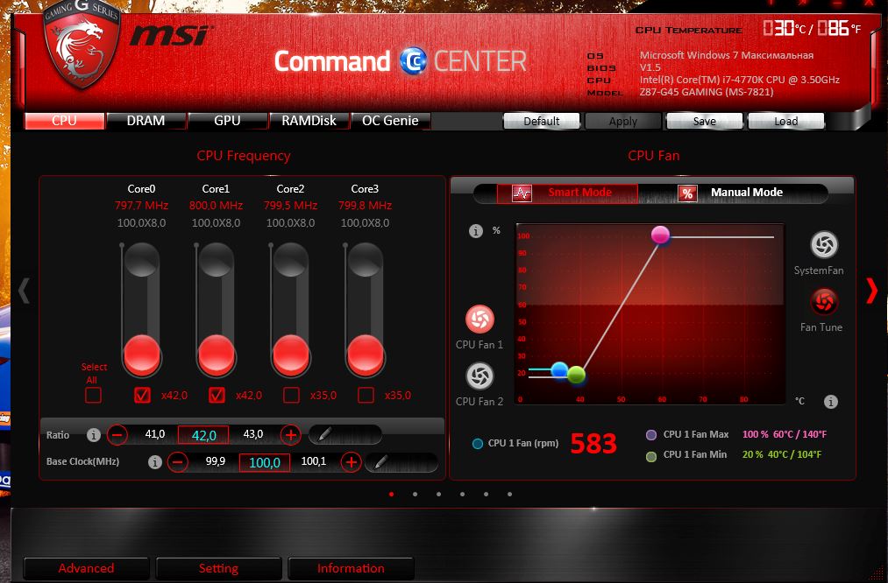The image size is (888, 583).
Task: Click the second page indicator dot
Action: (x=416, y=495)
